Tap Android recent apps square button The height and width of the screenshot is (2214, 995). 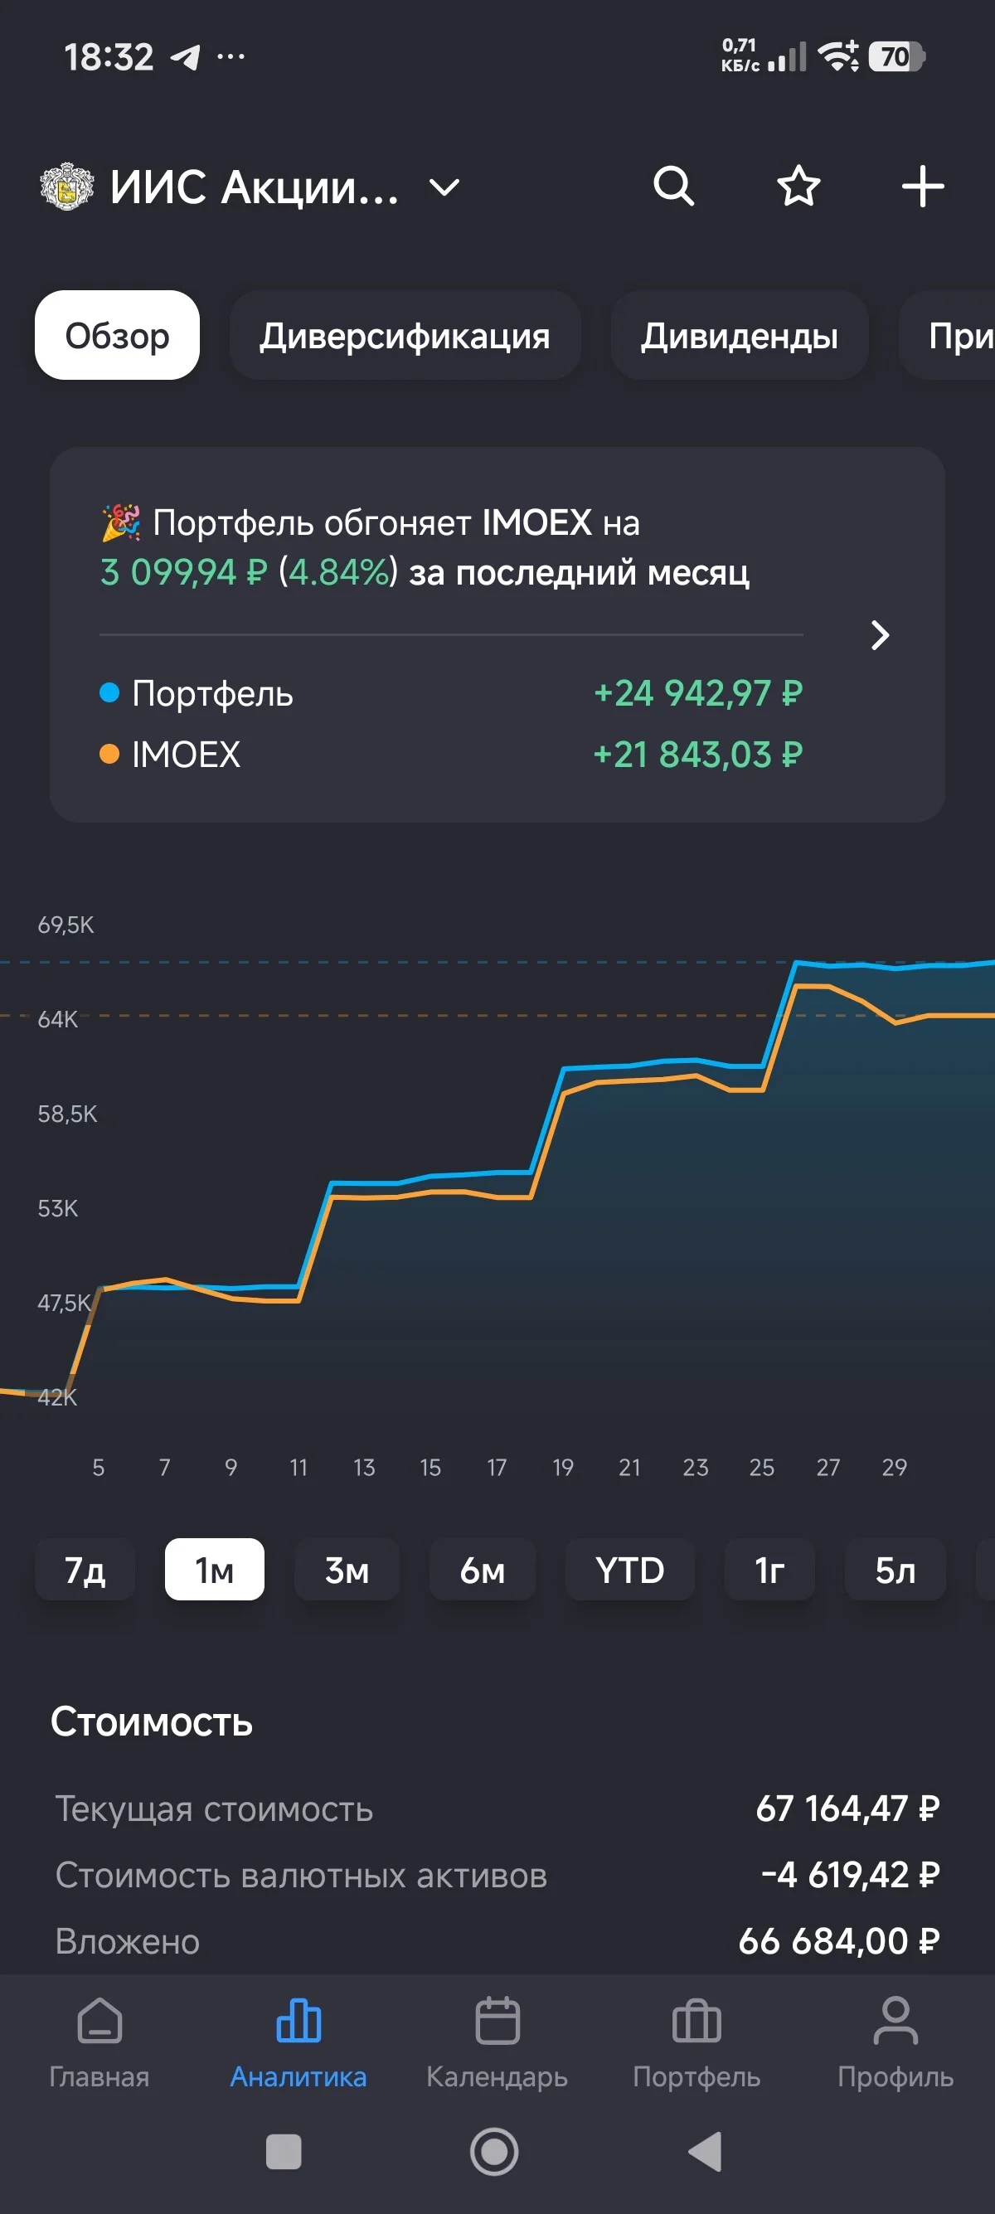point(284,2152)
